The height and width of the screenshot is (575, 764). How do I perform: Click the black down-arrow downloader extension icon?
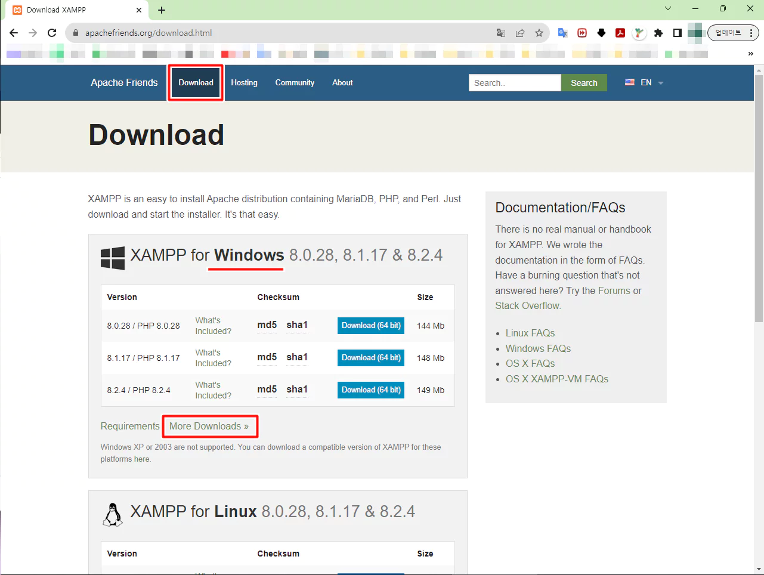point(601,33)
